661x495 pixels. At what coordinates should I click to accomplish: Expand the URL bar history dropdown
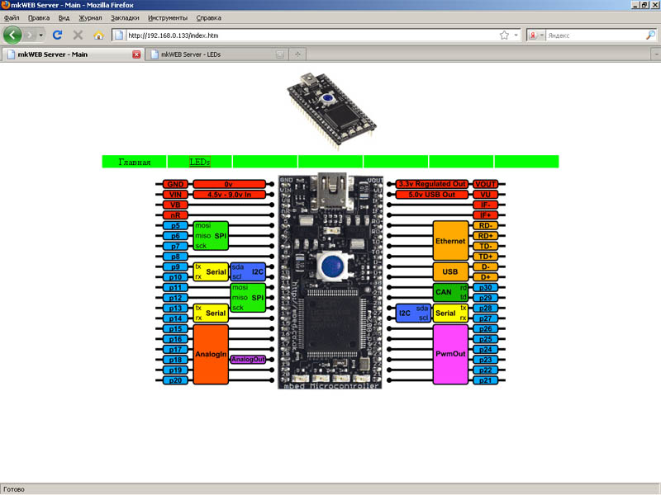516,35
